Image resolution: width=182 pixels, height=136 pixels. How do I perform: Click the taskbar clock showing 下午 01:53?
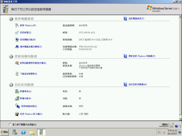pyautogui.click(x=172, y=132)
